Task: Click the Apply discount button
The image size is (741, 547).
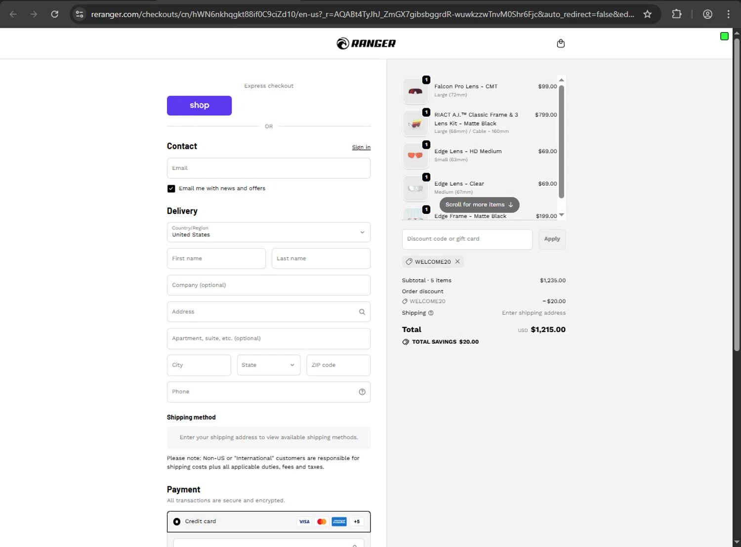Action: (552, 239)
